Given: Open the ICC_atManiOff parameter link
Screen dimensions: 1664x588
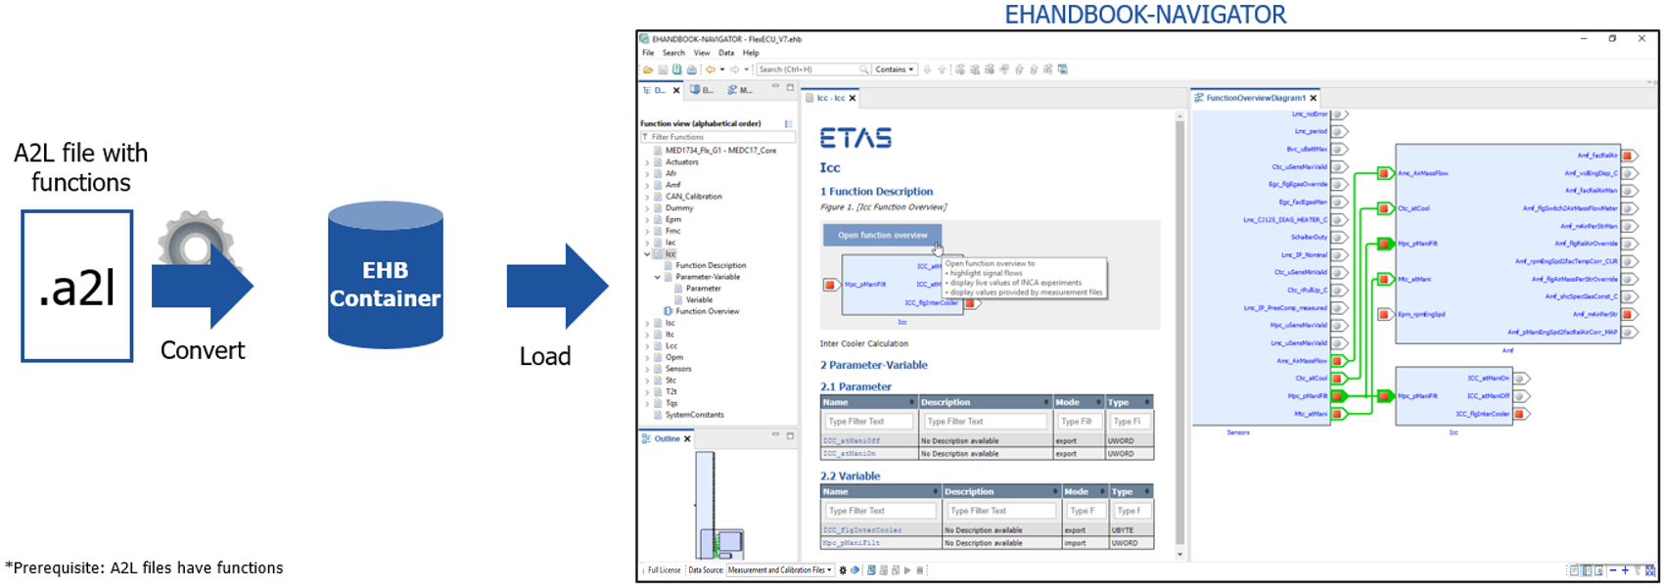Looking at the screenshot, I should tap(851, 441).
